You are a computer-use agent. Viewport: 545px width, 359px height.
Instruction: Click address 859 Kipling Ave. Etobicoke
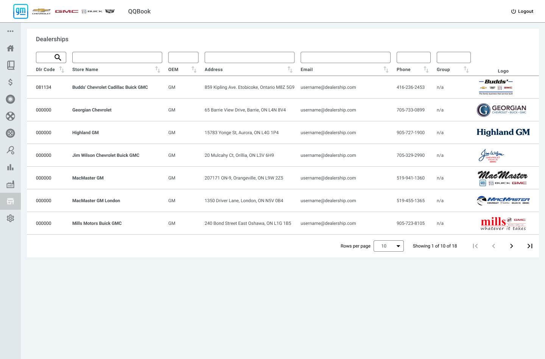(x=249, y=87)
